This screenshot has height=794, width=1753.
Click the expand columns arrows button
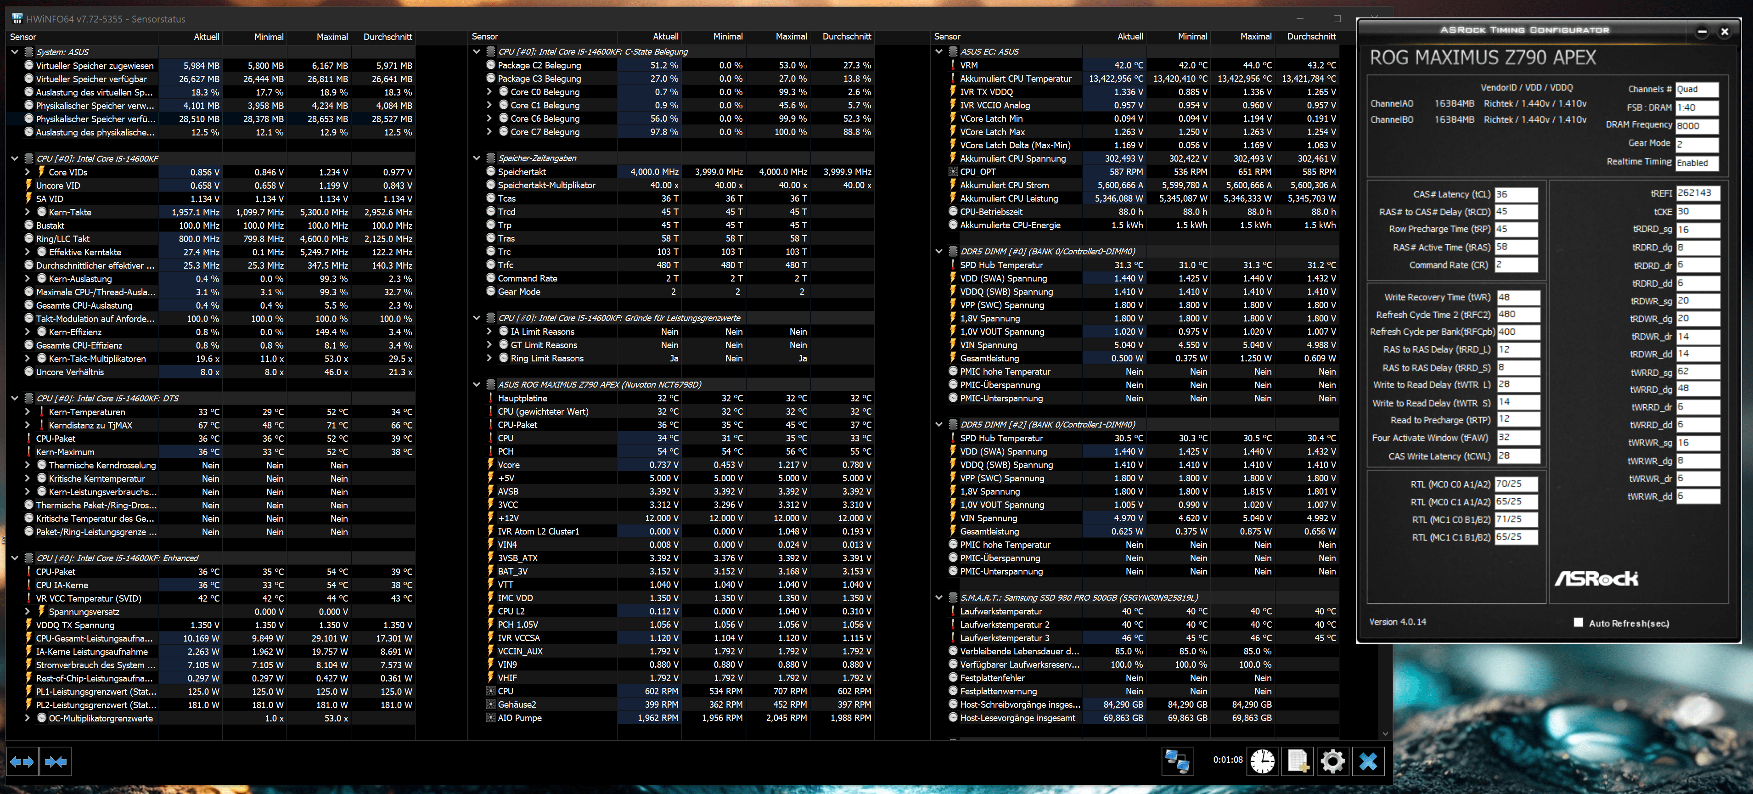(22, 761)
